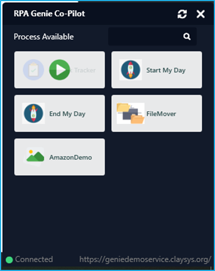The image size is (215, 271).
Task: Focus the process search field
Action: tap(152, 36)
